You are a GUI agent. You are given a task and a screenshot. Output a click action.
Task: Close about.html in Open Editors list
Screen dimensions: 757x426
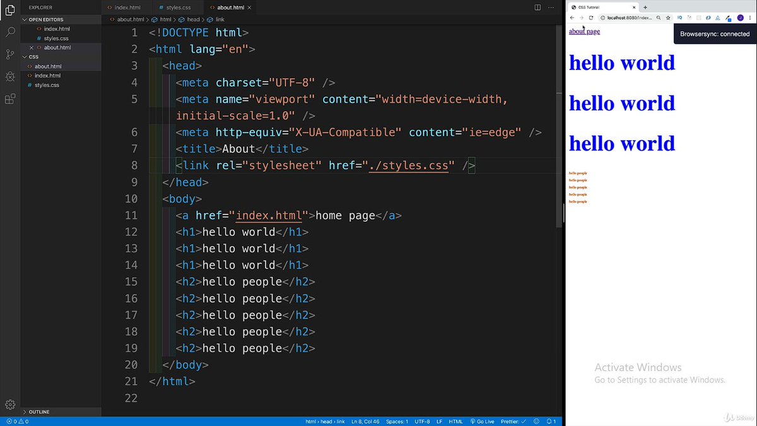click(32, 48)
